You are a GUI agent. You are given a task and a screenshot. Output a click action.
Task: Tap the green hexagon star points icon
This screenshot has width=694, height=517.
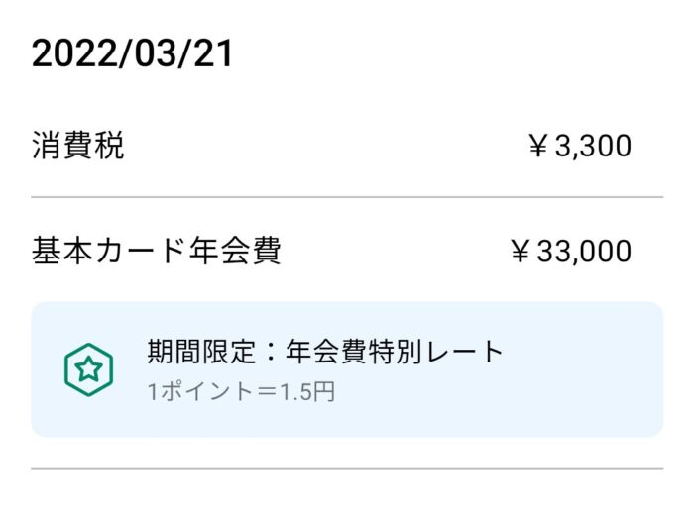click(x=88, y=369)
